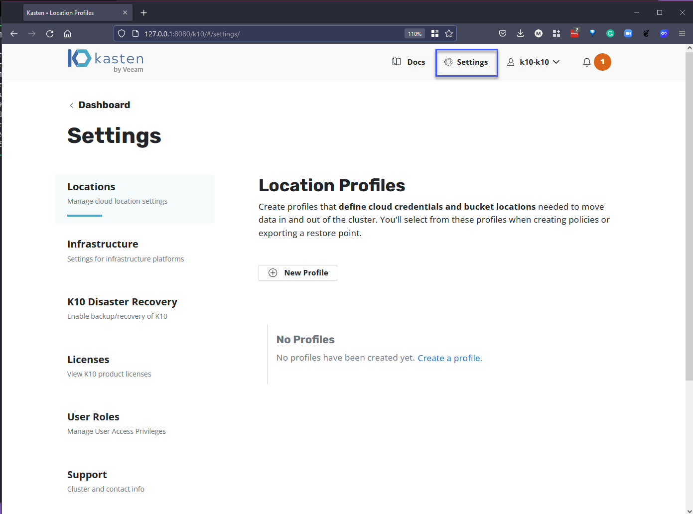693x514 pixels.
Task: Open the K10 Disaster Recovery section
Action: (x=122, y=302)
